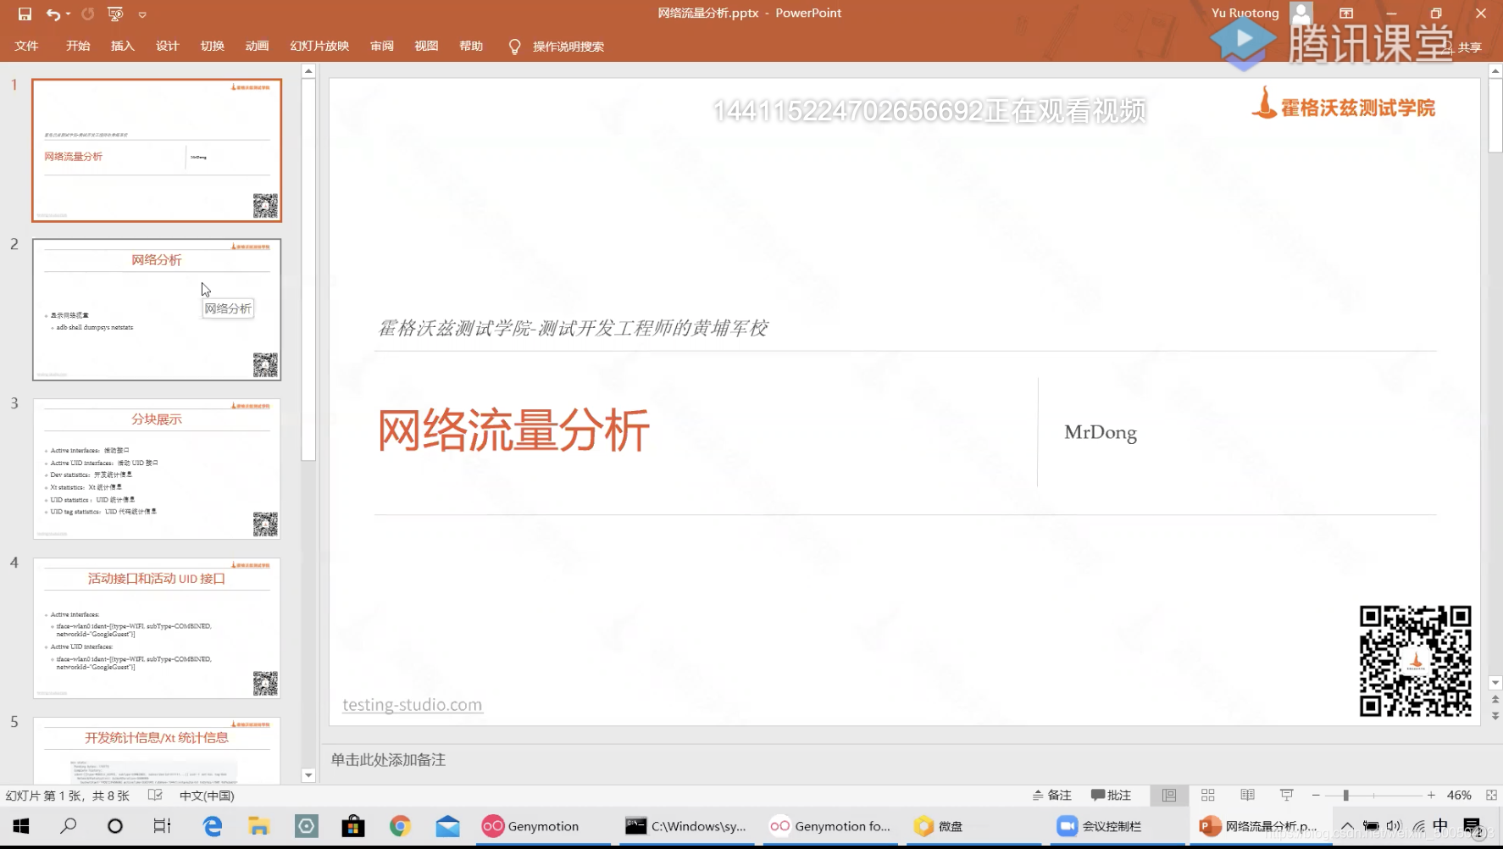This screenshot has height=849, width=1503.
Task: Switch Chinese/English input mode in taskbar
Action: [x=1439, y=825]
